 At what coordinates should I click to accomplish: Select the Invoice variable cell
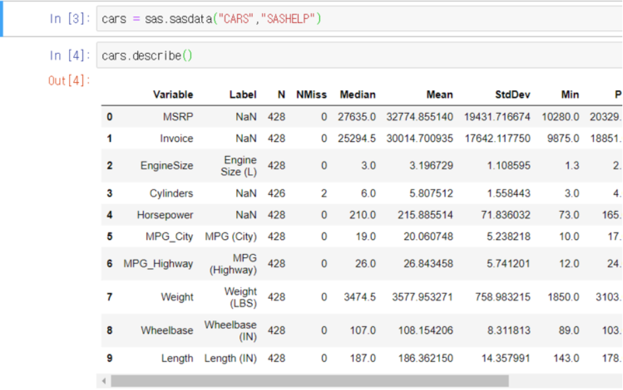[176, 139]
